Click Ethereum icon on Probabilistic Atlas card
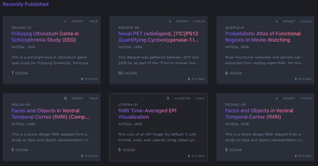 (296, 79)
